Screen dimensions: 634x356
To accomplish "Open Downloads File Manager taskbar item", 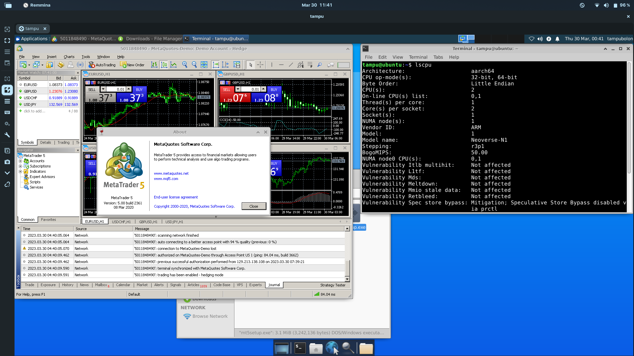I will pyautogui.click(x=150, y=39).
